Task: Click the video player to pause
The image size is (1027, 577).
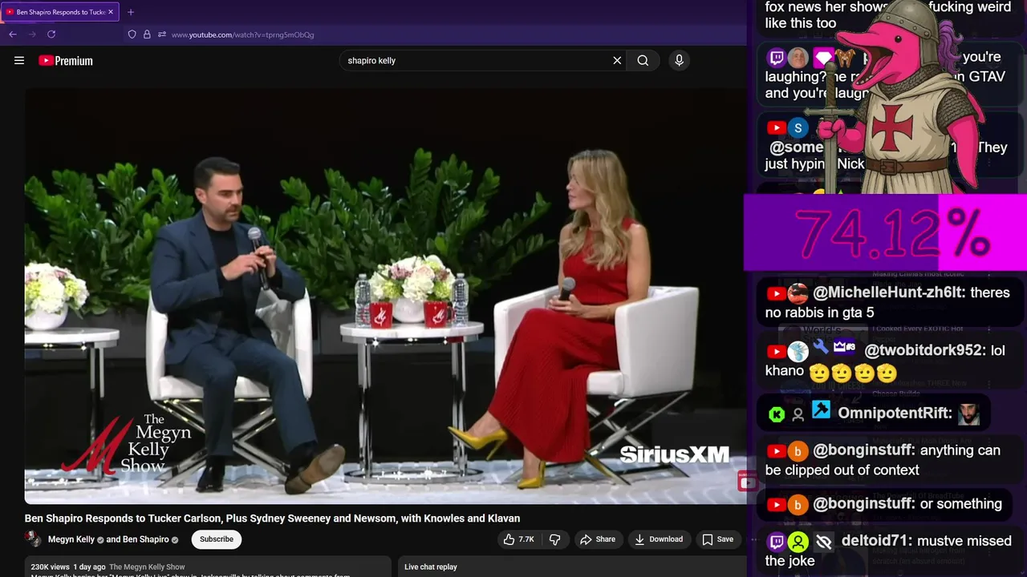Action: [385, 297]
